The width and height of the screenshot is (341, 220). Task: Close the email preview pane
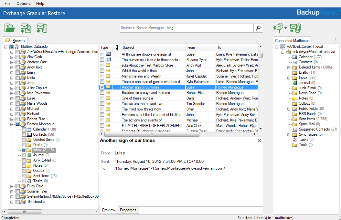[259, 141]
